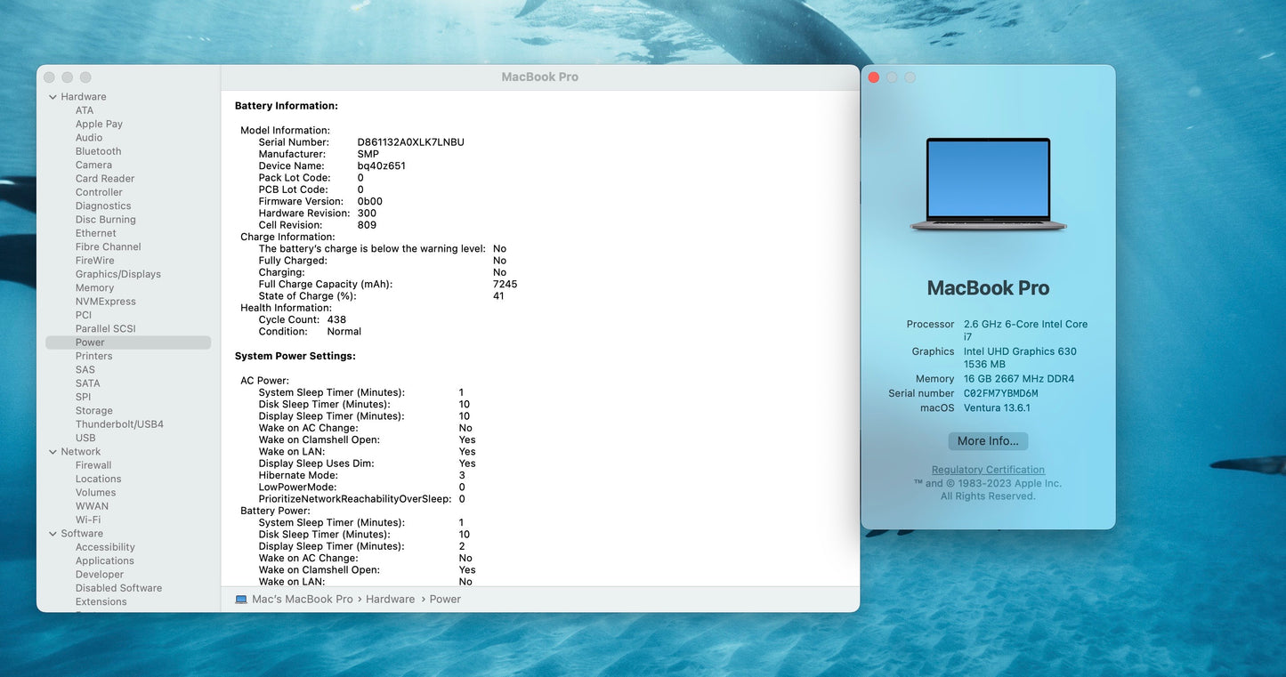The width and height of the screenshot is (1286, 677).
Task: Select Graphics/Displays in the sidebar
Action: pos(117,274)
